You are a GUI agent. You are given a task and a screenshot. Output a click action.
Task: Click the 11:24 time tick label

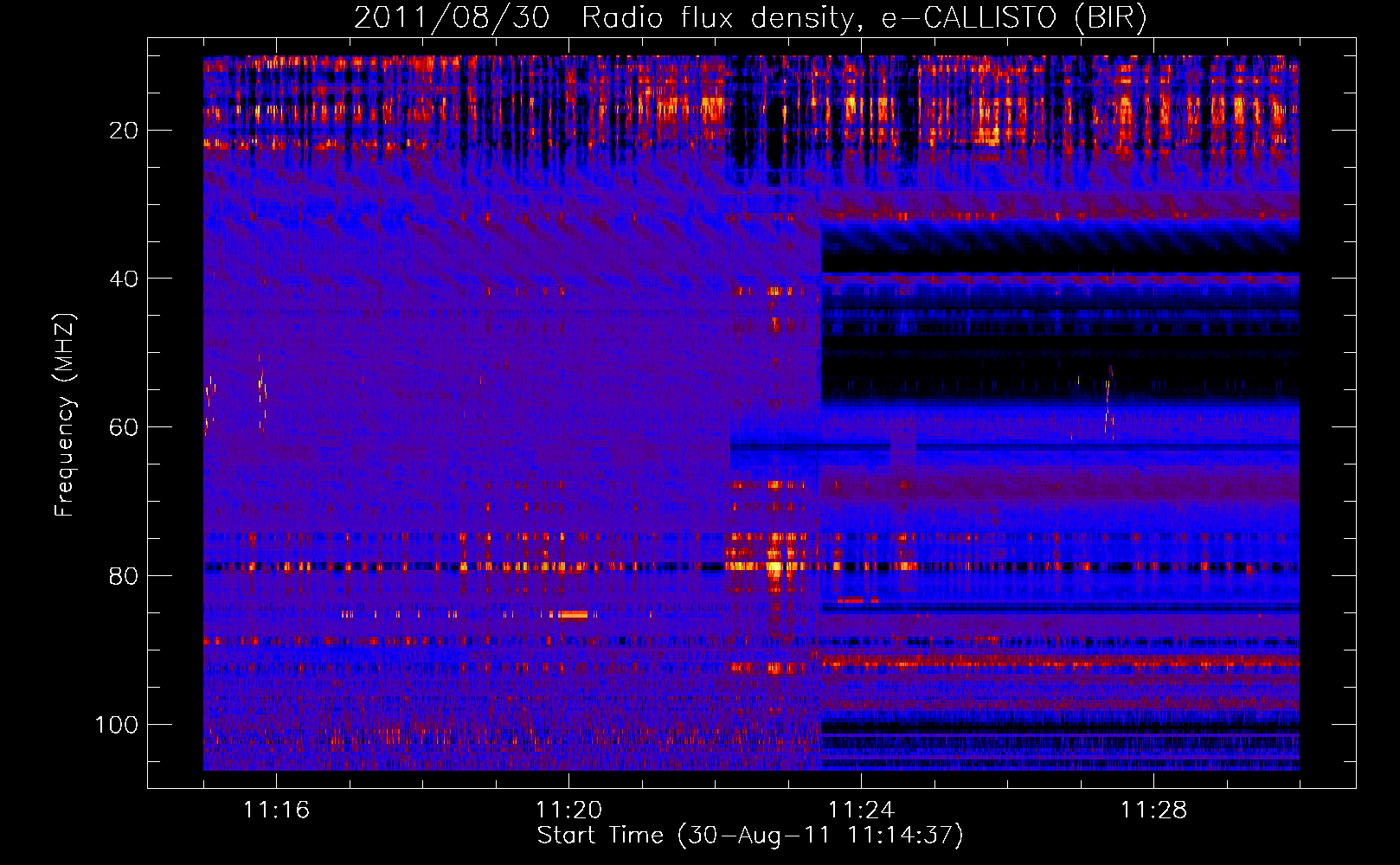click(x=861, y=810)
